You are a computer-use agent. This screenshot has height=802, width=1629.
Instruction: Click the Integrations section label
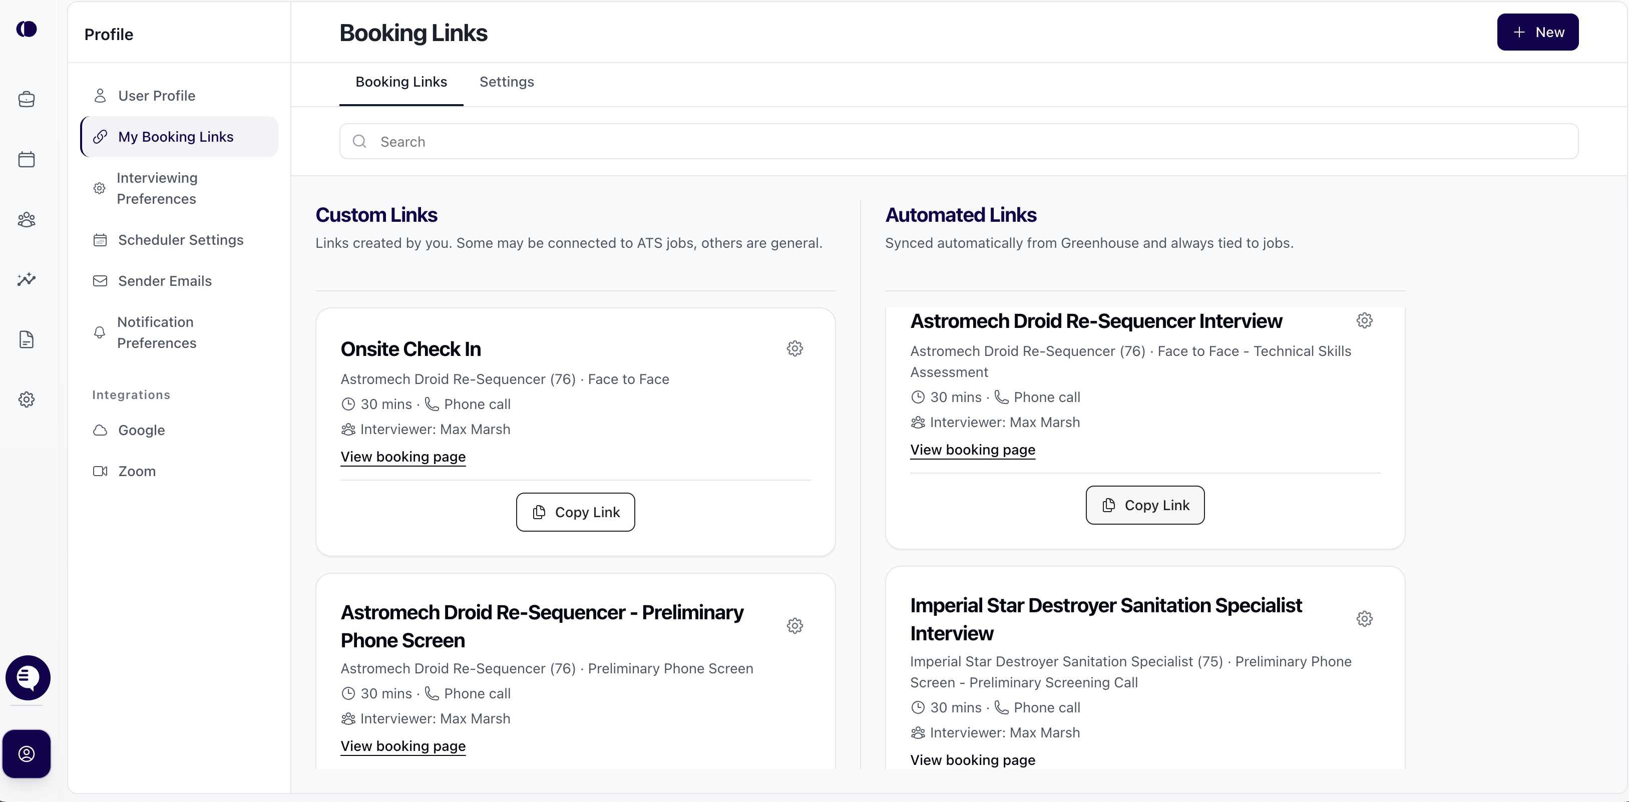pos(131,395)
